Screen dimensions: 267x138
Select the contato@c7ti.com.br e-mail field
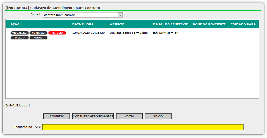tap(83, 15)
